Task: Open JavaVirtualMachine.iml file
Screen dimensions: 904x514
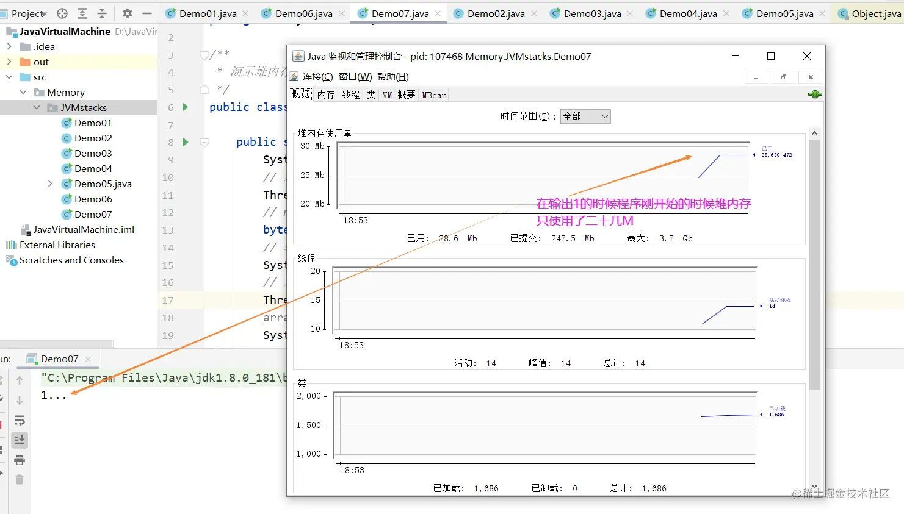Action: click(x=84, y=229)
